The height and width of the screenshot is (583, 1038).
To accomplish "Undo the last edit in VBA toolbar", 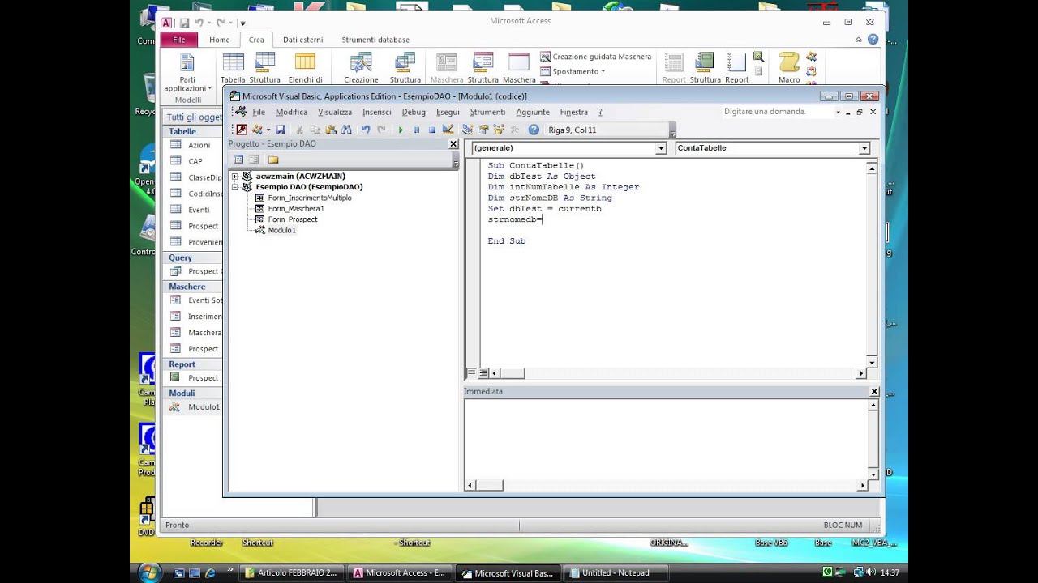I will pyautogui.click(x=367, y=130).
